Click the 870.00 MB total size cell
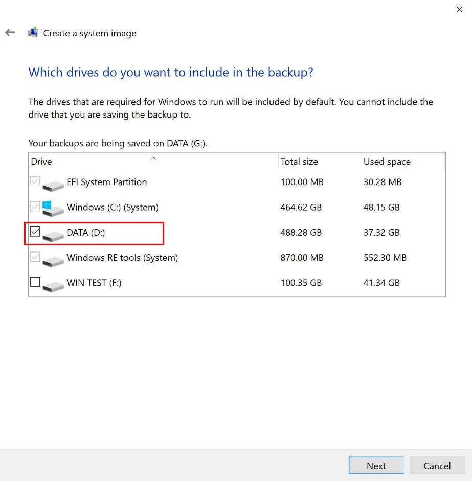The image size is (472, 481). point(302,258)
